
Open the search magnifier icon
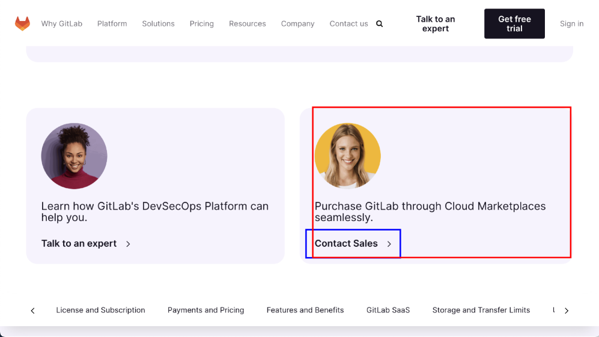point(379,23)
